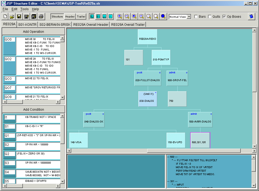Enable the Bars checkbox

pyautogui.click(x=196, y=17)
